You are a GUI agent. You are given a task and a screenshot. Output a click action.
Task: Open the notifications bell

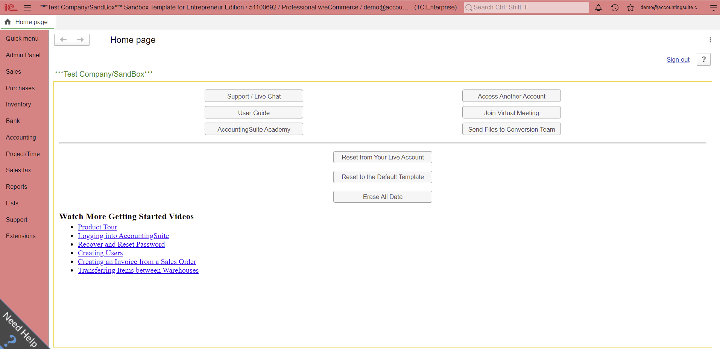[598, 8]
